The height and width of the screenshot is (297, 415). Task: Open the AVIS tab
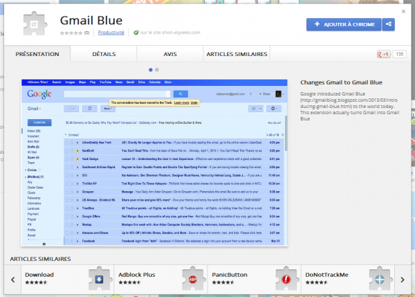point(170,54)
